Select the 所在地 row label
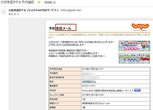Image resolution: width=153 pixels, height=110 pixels. (x=53, y=90)
